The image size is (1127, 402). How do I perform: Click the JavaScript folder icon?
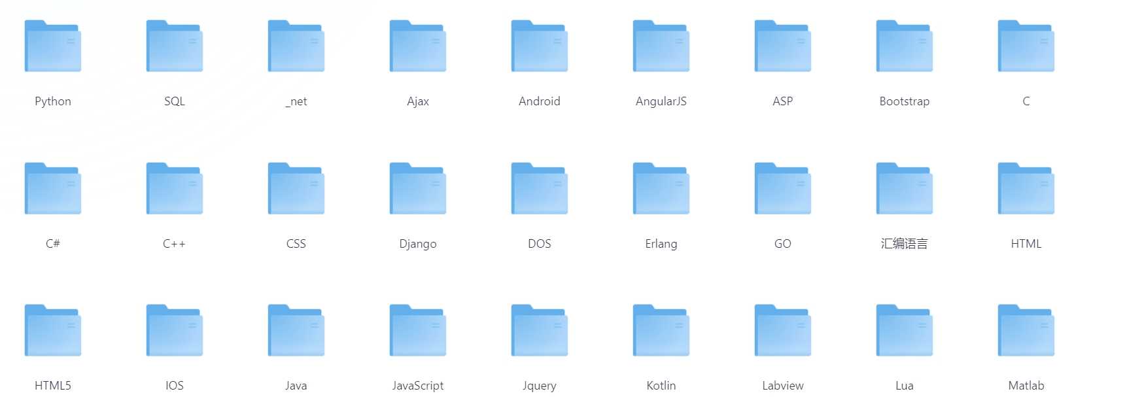418,330
